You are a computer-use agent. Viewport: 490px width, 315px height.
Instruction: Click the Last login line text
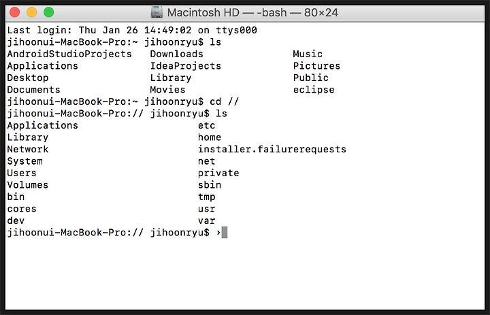point(132,31)
